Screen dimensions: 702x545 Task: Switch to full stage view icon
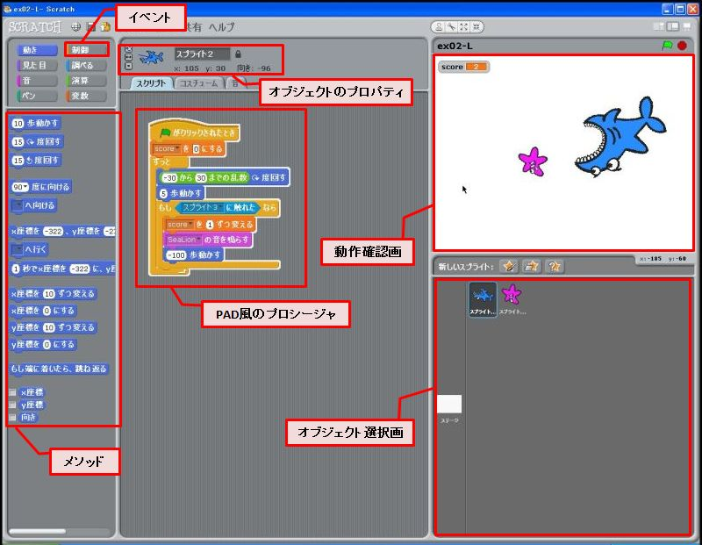coord(673,26)
